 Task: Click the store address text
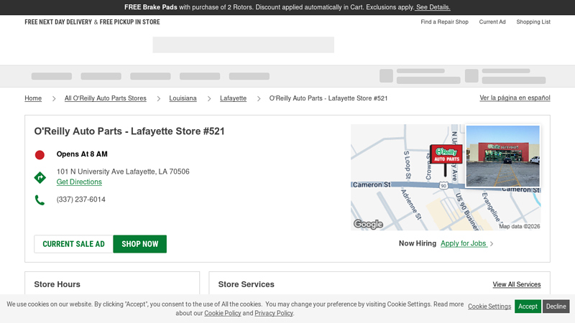coord(123,172)
